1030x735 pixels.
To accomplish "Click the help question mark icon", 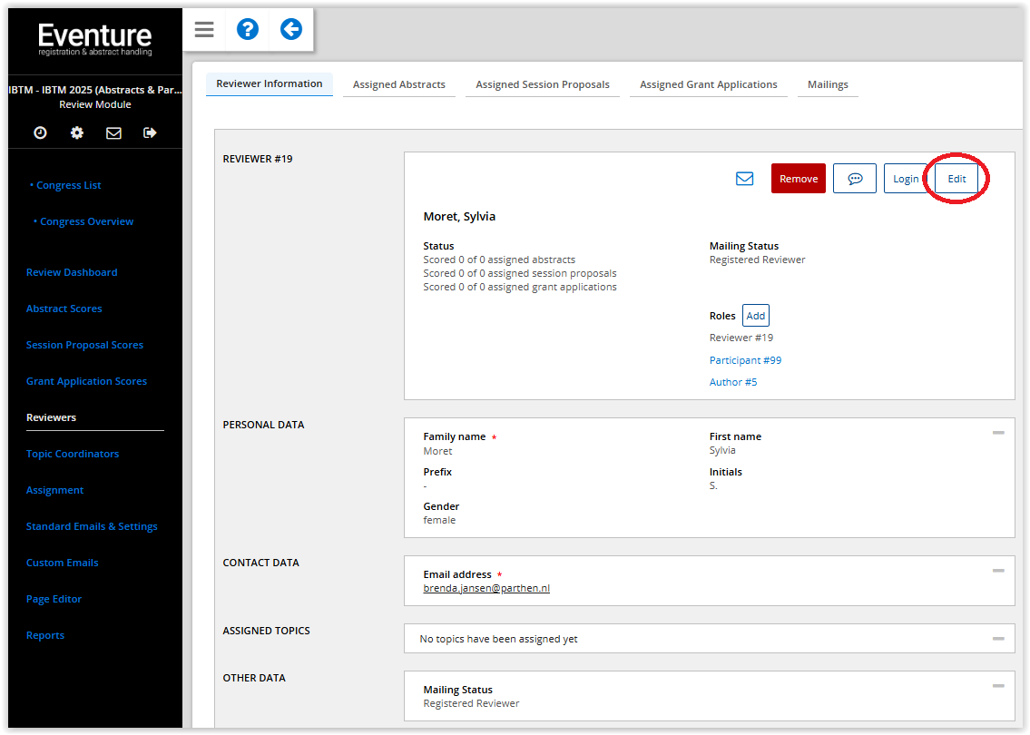I will pyautogui.click(x=248, y=30).
